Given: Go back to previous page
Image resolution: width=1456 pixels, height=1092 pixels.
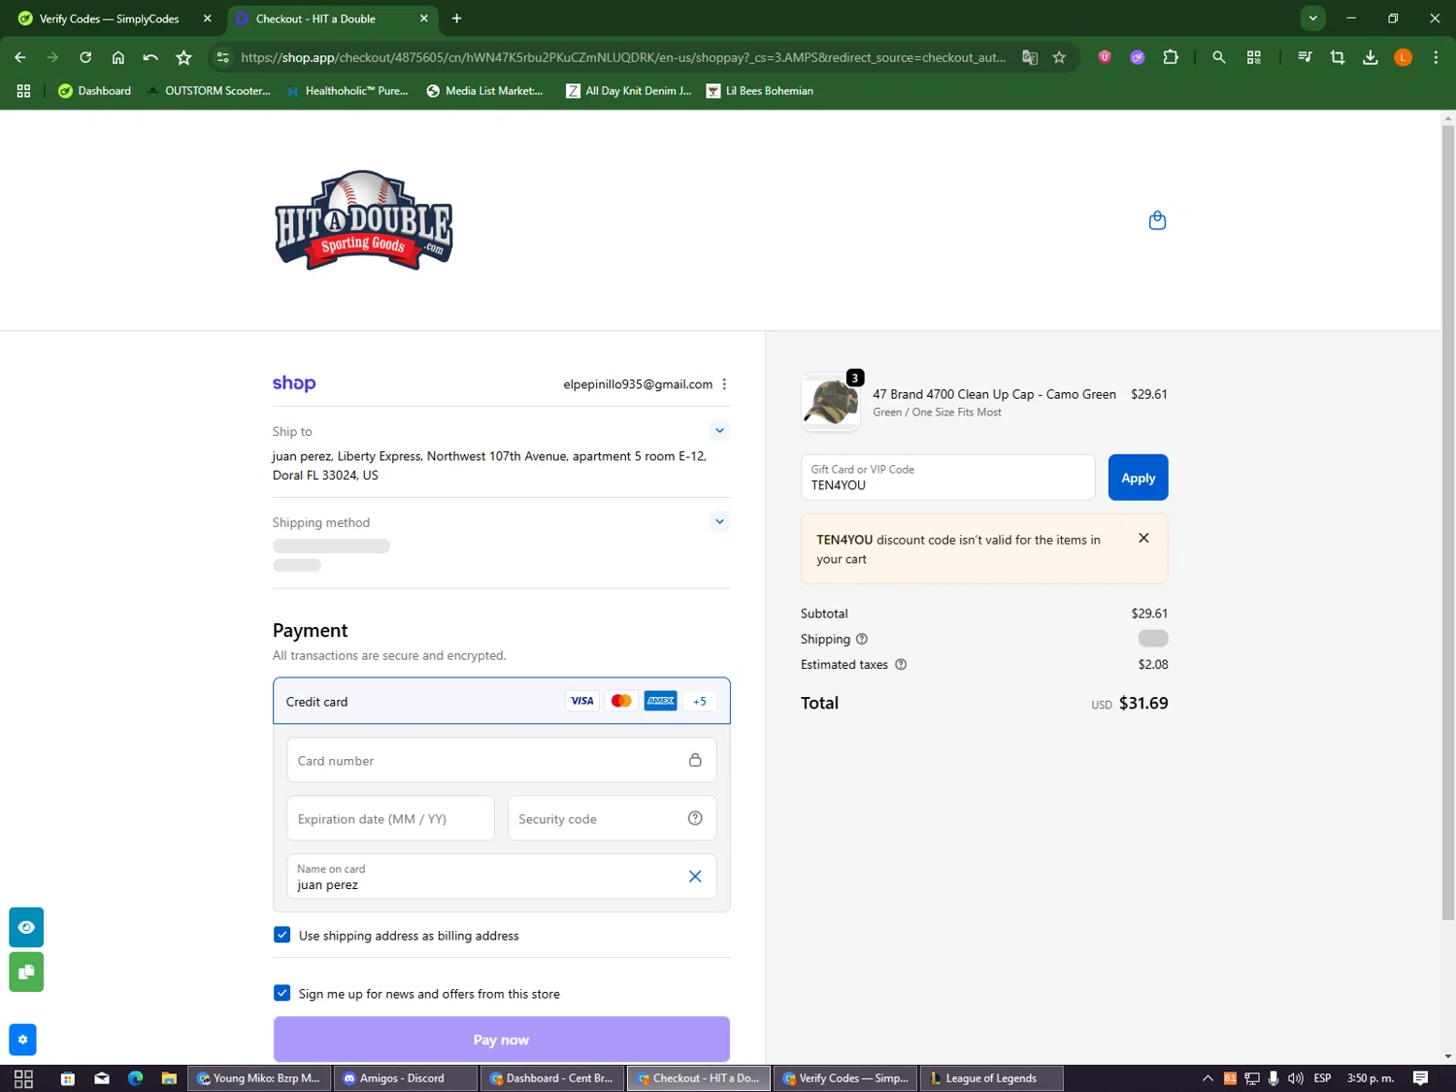Looking at the screenshot, I should coord(20,57).
